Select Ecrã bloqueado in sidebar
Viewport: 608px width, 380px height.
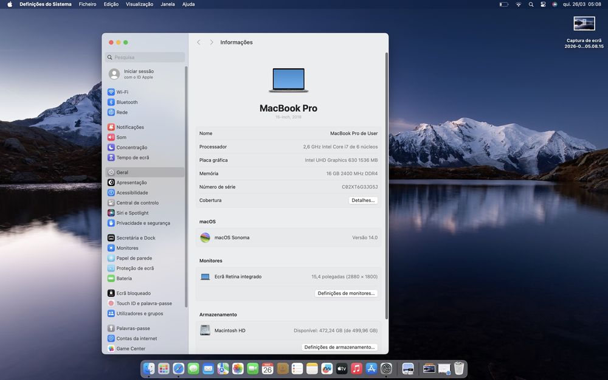pos(145,293)
